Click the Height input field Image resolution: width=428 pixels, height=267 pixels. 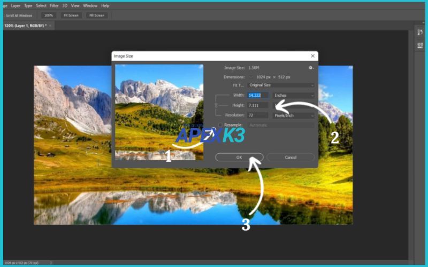258,105
